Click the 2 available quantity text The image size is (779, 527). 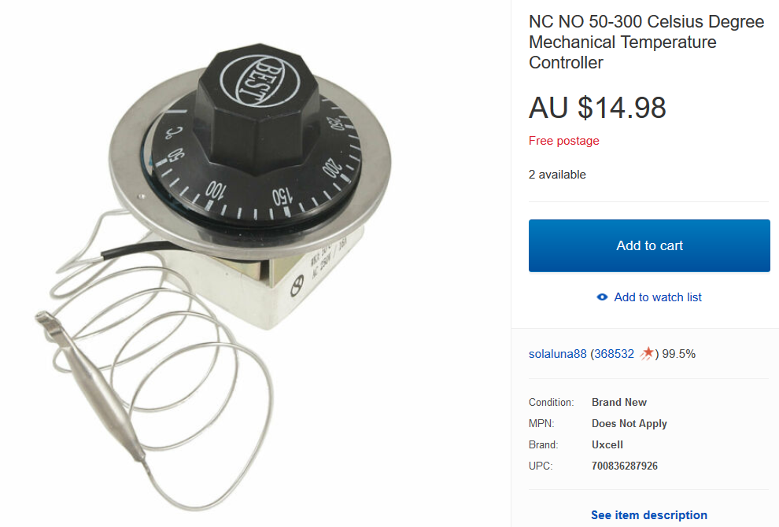pyautogui.click(x=557, y=175)
